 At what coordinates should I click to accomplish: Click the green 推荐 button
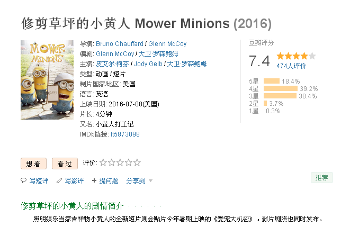(x=321, y=178)
